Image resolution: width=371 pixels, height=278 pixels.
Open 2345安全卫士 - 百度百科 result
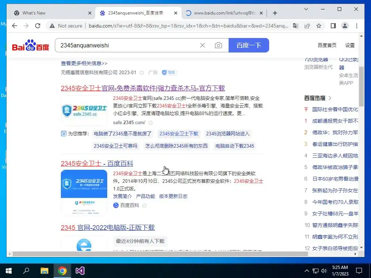click(97, 163)
